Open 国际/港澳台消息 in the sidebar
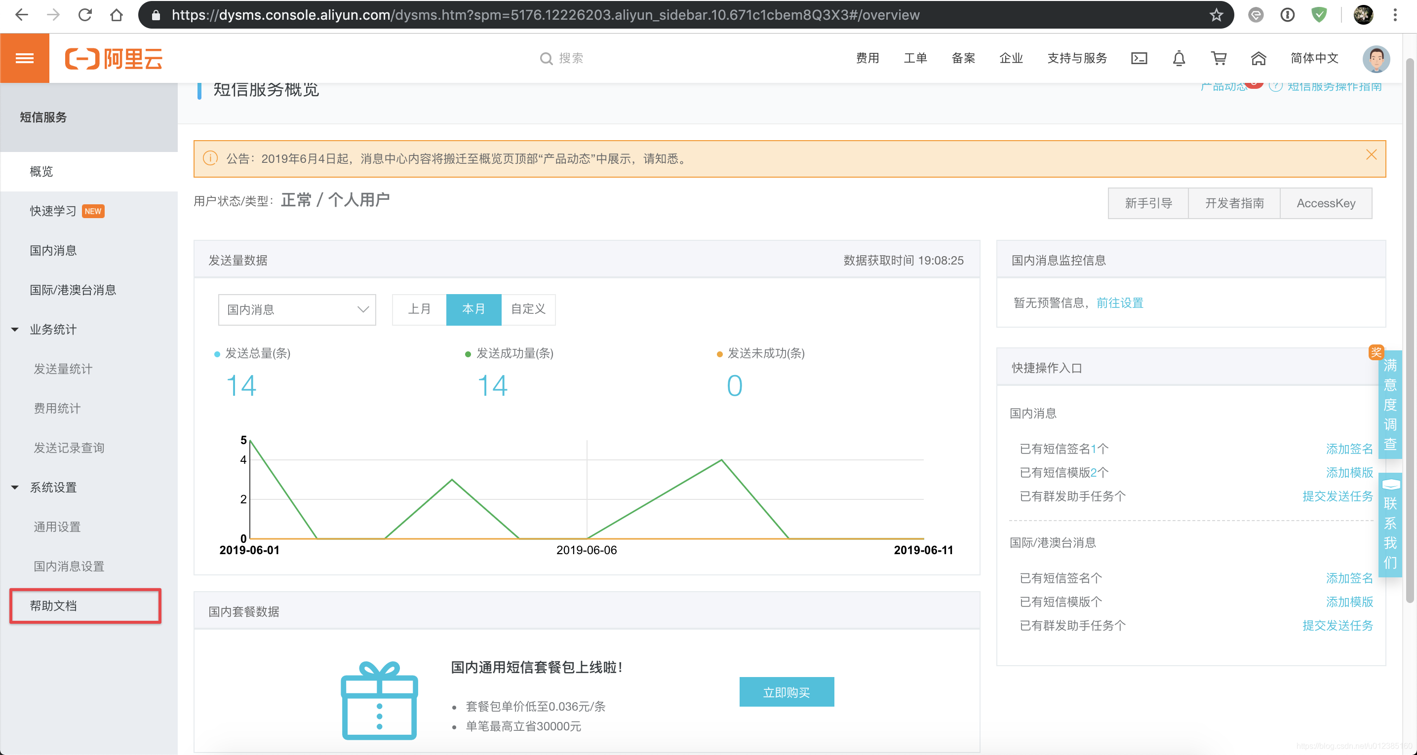Screen dimensions: 1417x755 (88, 290)
